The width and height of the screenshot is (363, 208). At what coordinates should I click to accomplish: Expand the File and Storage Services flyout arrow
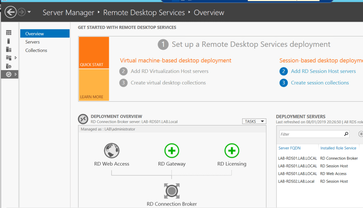pos(16,57)
